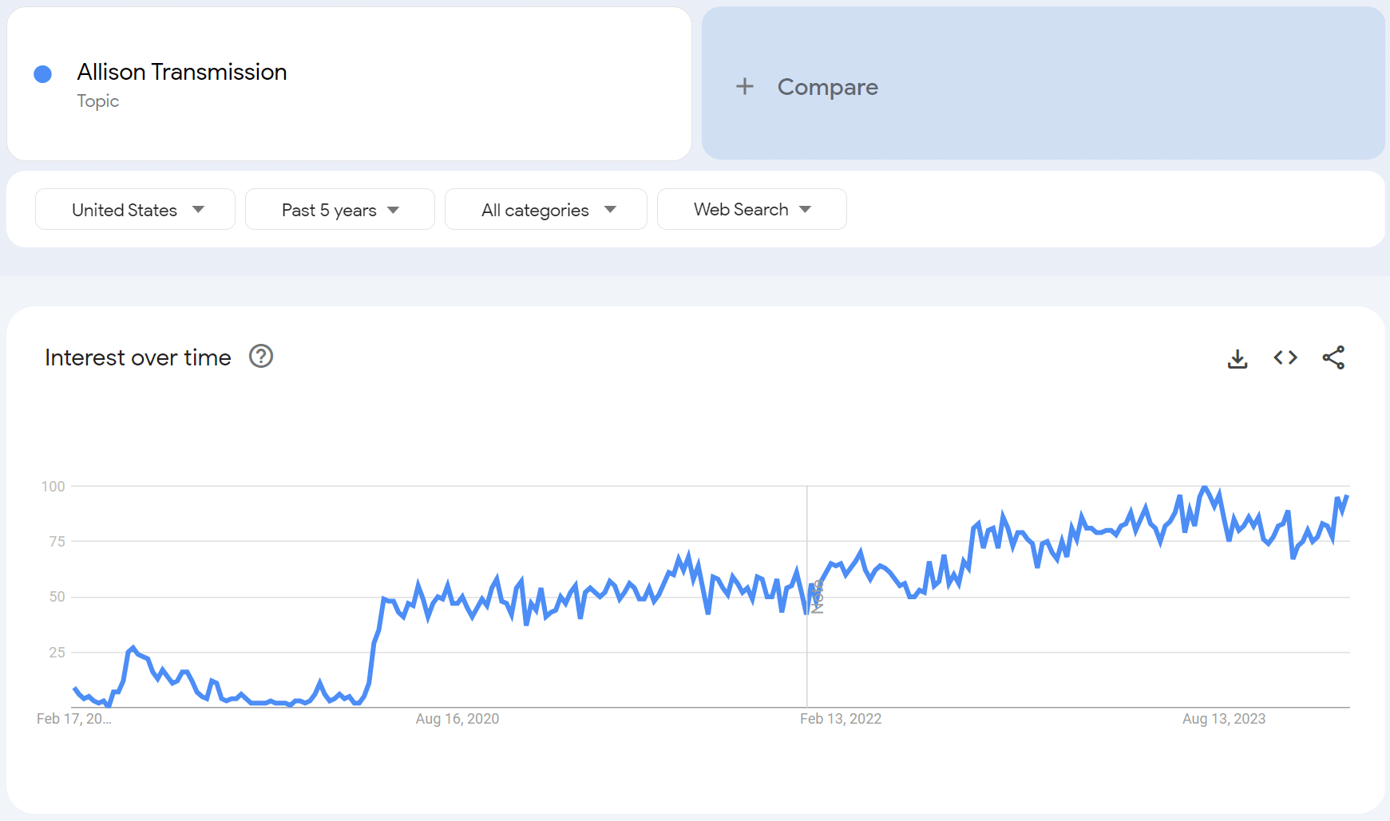The image size is (1390, 821).
Task: Open the Interest over time help icon
Action: [x=261, y=356]
